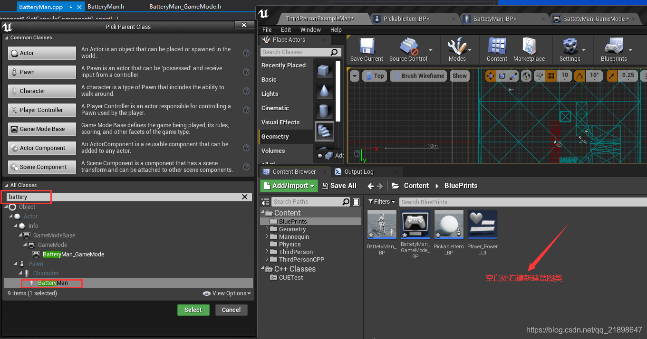Open the Add/Import dropdown

point(289,186)
